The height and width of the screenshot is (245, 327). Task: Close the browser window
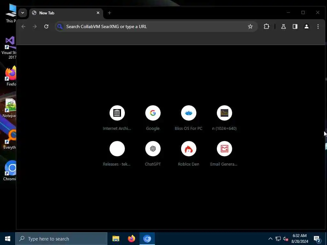pyautogui.click(x=318, y=12)
